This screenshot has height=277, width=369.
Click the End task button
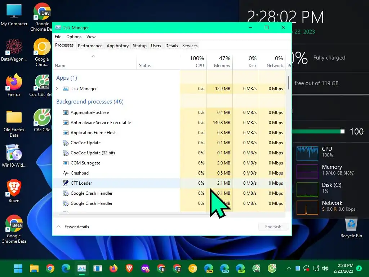(273, 227)
